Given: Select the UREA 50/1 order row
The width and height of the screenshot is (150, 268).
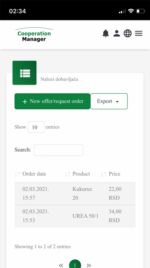Looking at the screenshot, I should coord(75,216).
